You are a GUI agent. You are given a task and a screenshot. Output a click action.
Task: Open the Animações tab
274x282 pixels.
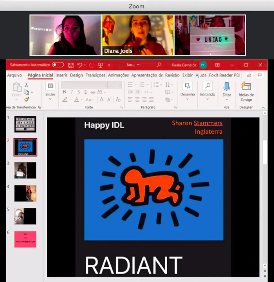pos(118,75)
